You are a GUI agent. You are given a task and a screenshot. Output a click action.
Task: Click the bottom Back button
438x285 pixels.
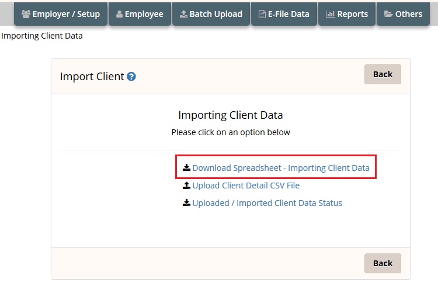point(383,263)
